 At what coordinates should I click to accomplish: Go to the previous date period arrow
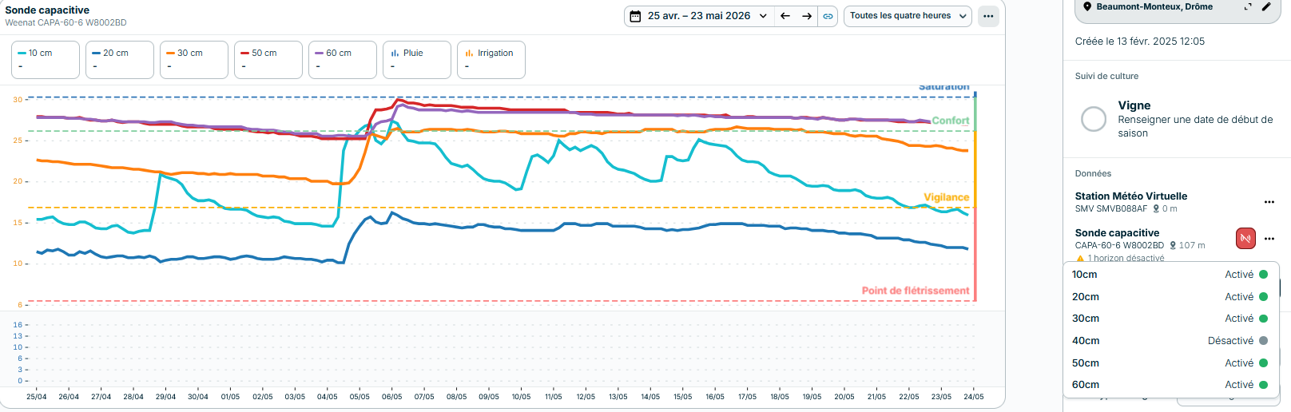click(785, 16)
